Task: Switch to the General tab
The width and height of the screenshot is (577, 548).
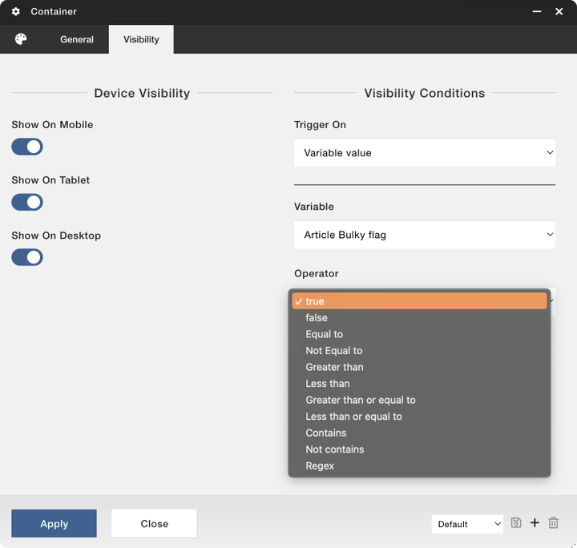Action: pyautogui.click(x=77, y=39)
